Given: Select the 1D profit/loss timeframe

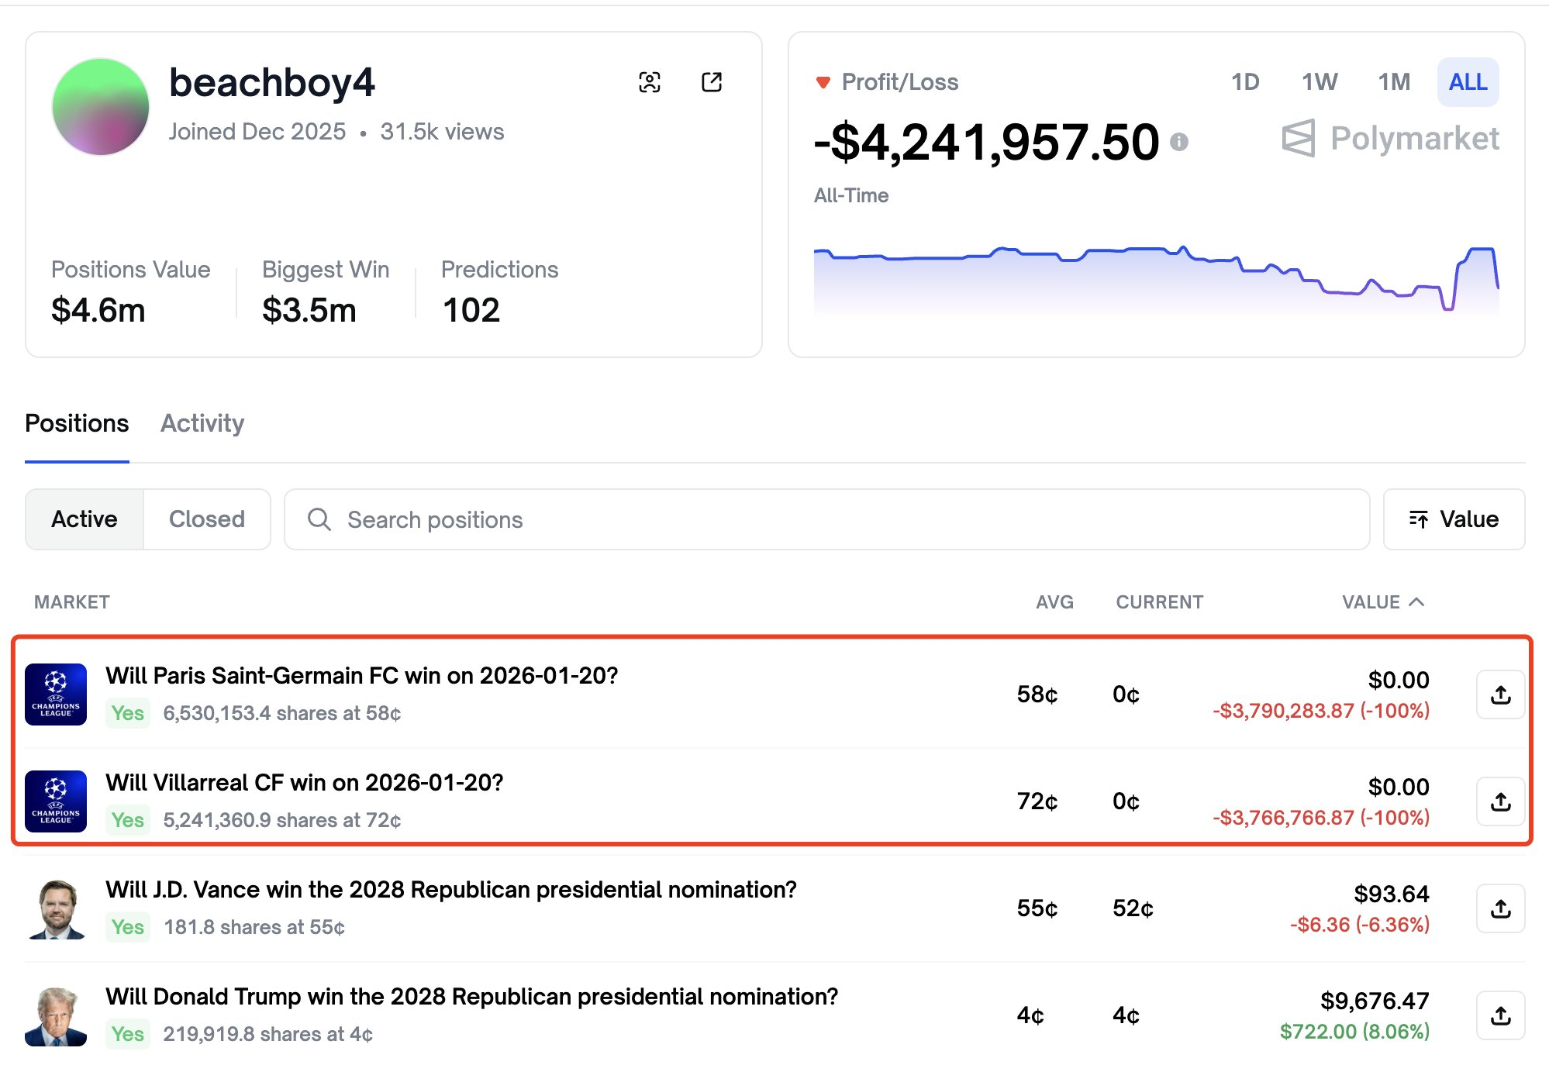Looking at the screenshot, I should point(1245,82).
